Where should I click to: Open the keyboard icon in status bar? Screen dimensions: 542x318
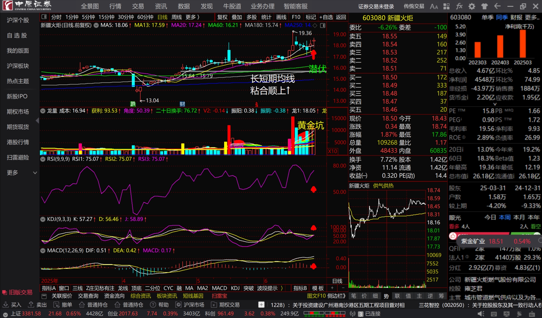tap(494, 314)
